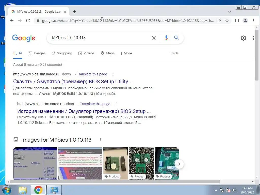Reload the current page
Viewport: 260px width, 195px height.
28,21
